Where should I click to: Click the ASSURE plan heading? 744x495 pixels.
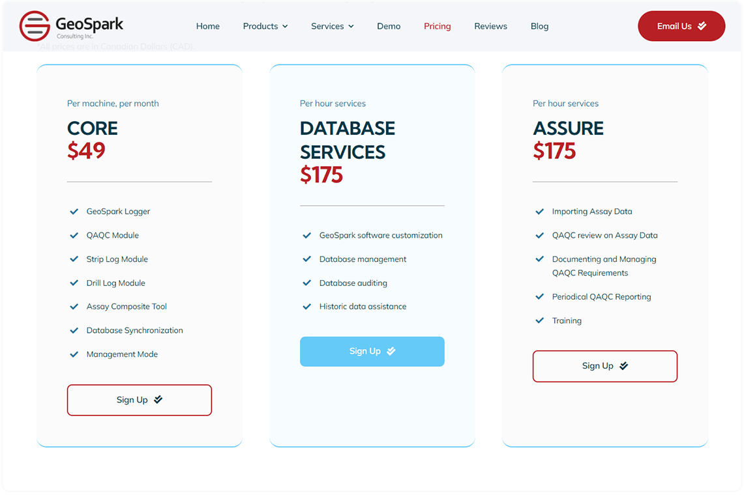click(x=568, y=128)
